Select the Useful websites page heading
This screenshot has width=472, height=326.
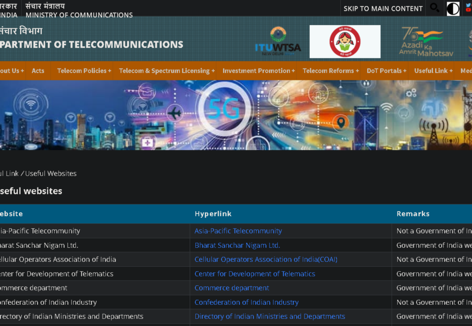pyautogui.click(x=31, y=191)
